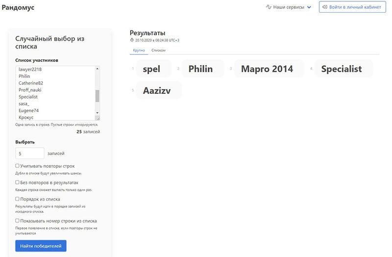This screenshot has height=257, width=392.
Task: Click the Philin winner result card
Action: click(200, 69)
